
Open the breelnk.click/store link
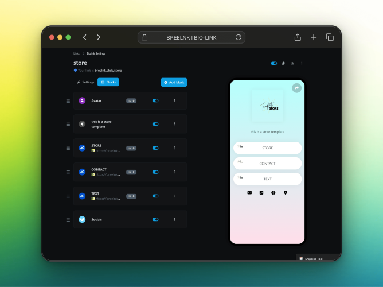108,71
